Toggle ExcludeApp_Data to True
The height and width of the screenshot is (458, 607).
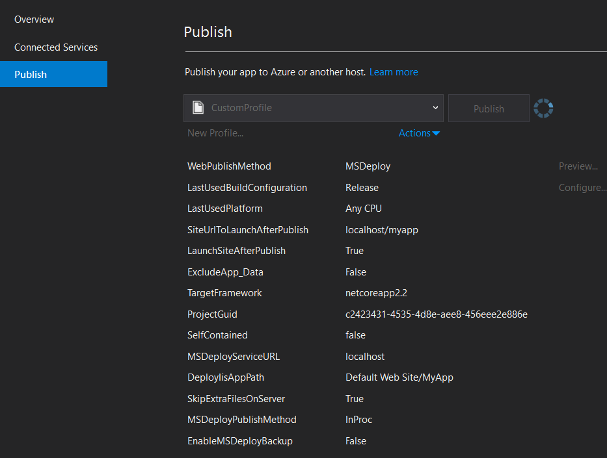(355, 272)
